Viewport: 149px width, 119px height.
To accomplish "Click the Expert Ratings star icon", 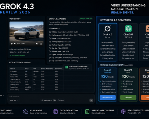I will tap(50, 55).
